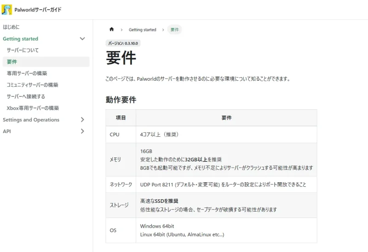The image size is (368, 252).
Task: Click the intro paragraph starting このページでは
Action: (198, 79)
